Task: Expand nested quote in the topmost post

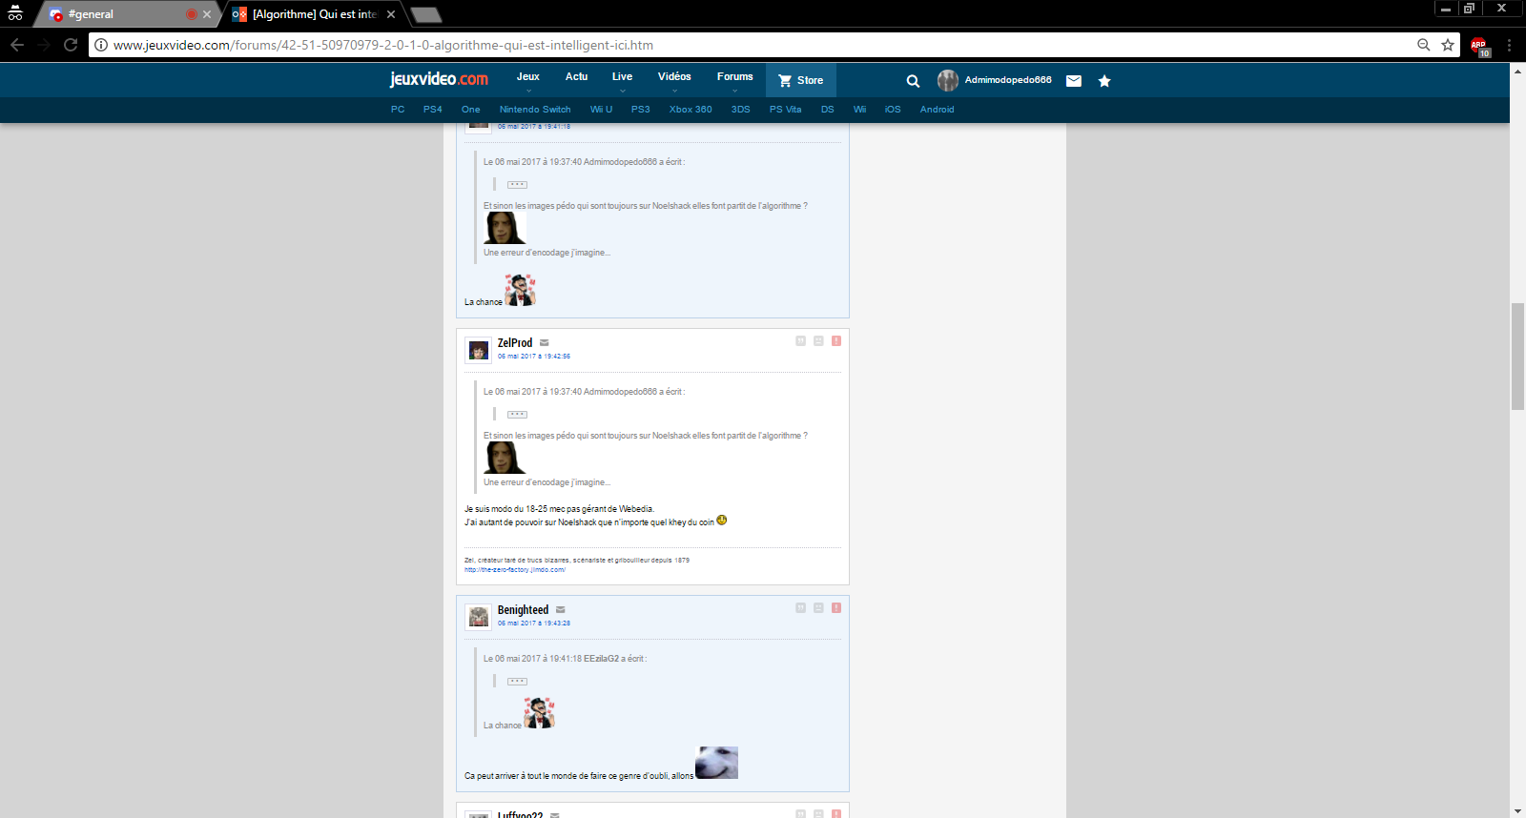Action: point(517,185)
